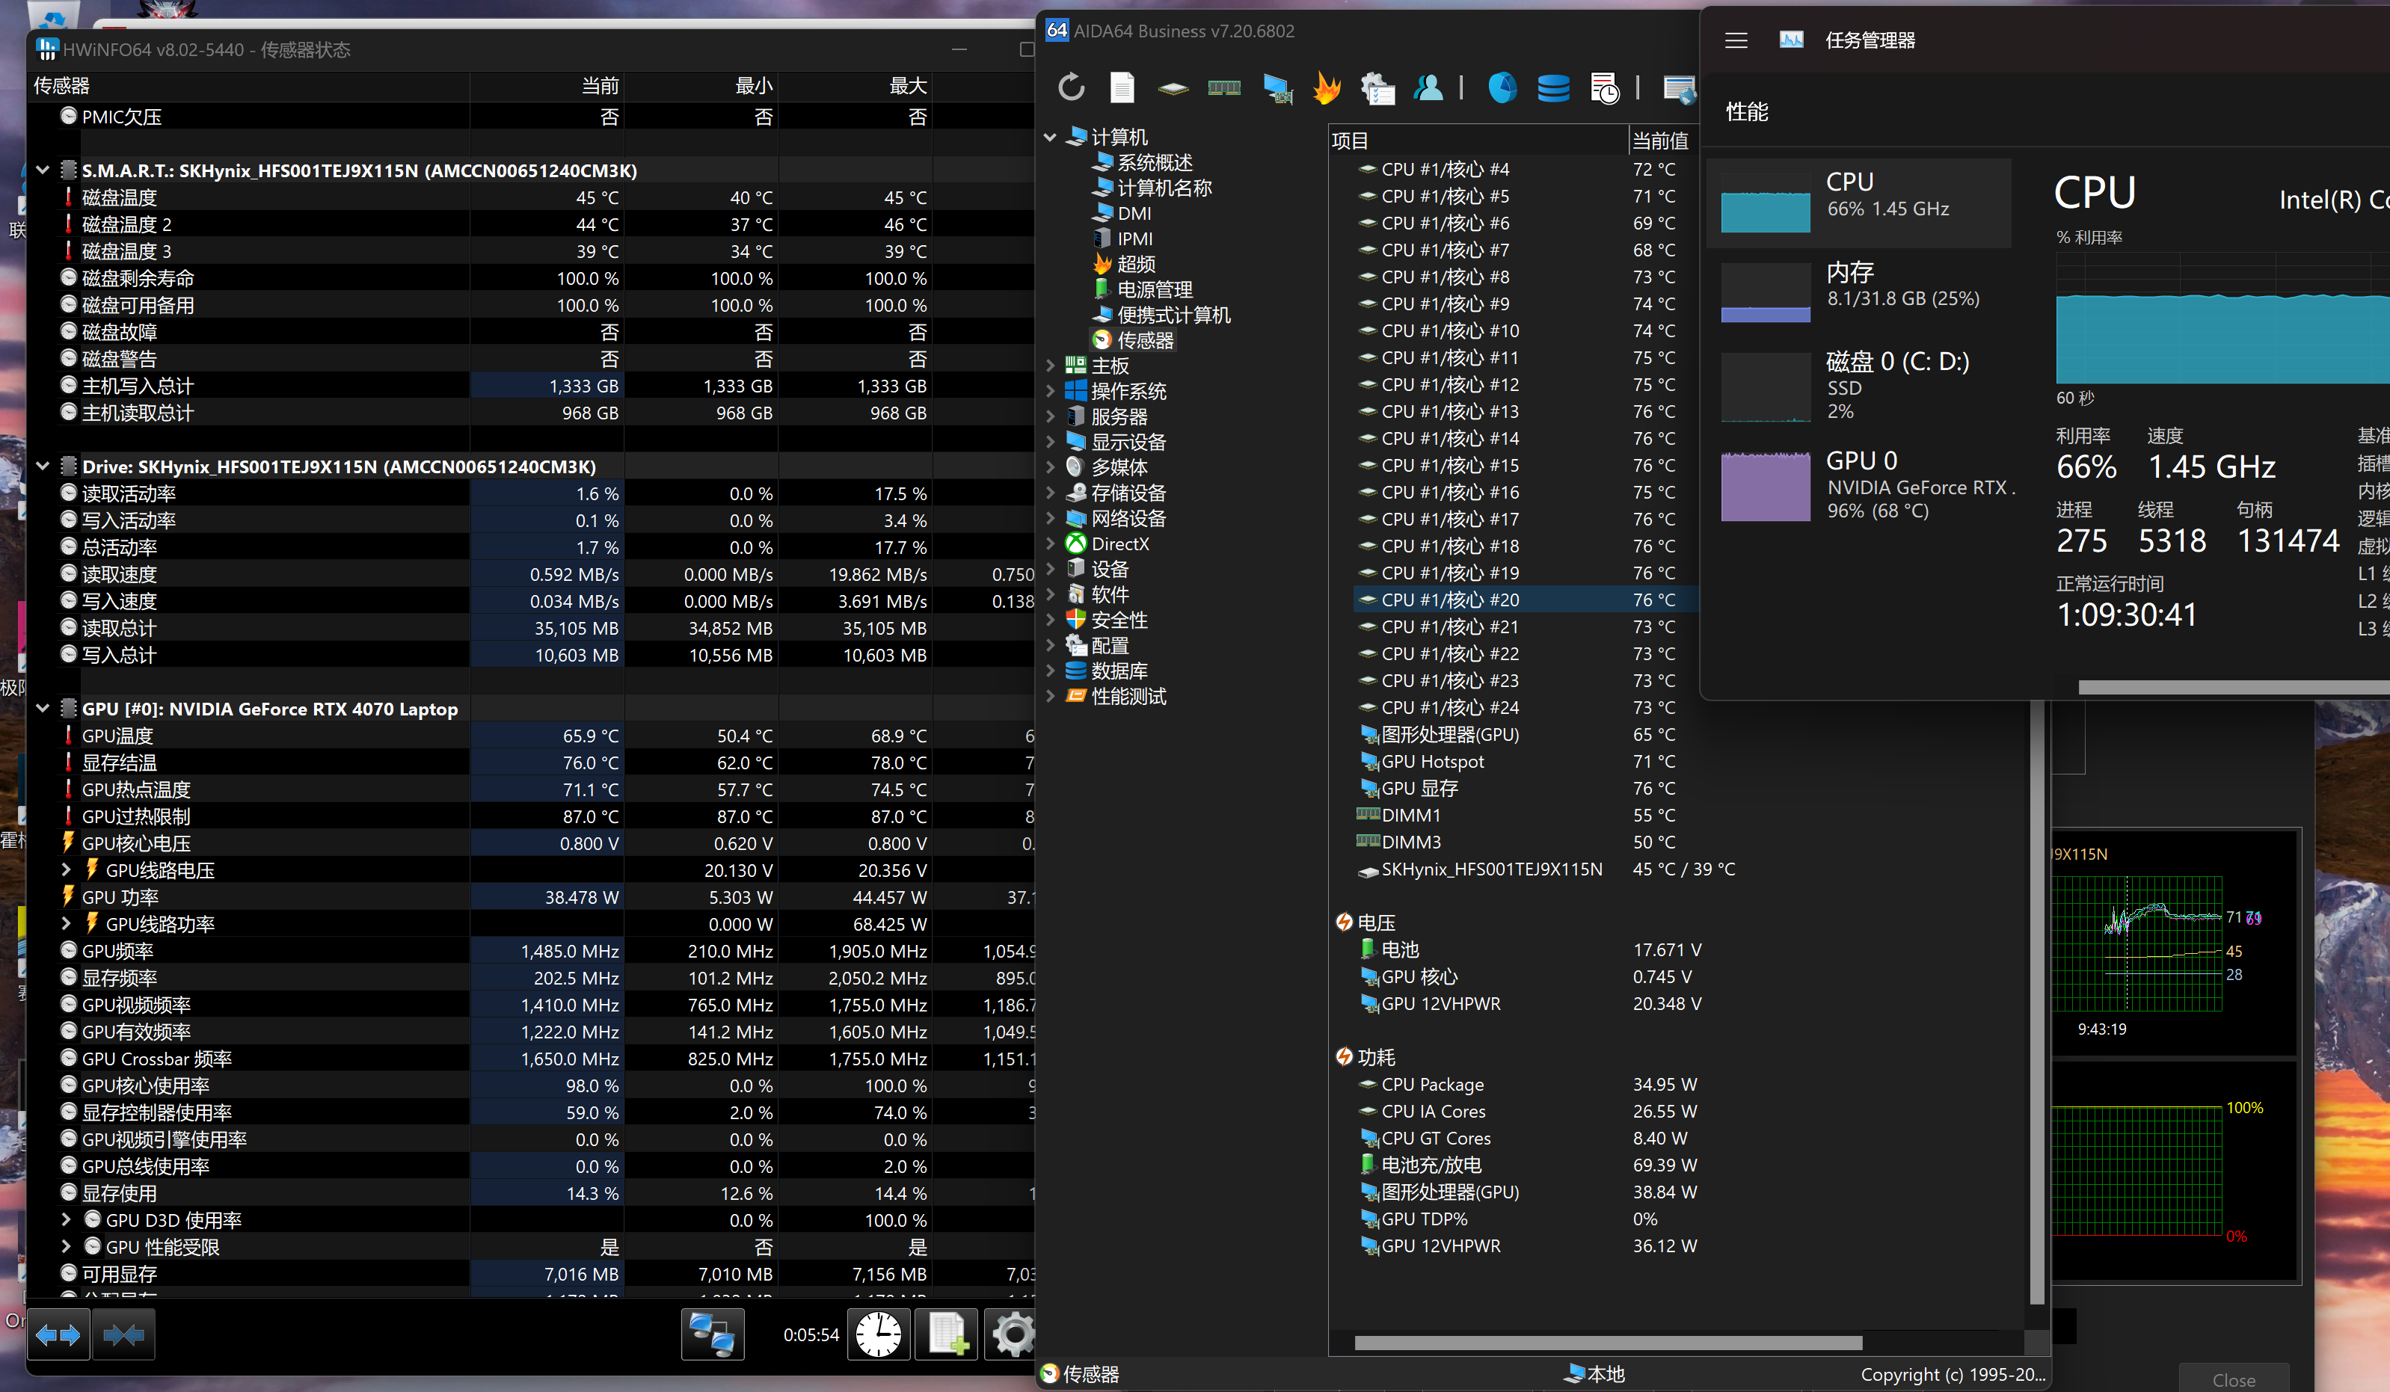Viewport: 2390px width, 1392px height.
Task: Click the sensor icon in AIDA64 status bar
Action: tap(1049, 1374)
